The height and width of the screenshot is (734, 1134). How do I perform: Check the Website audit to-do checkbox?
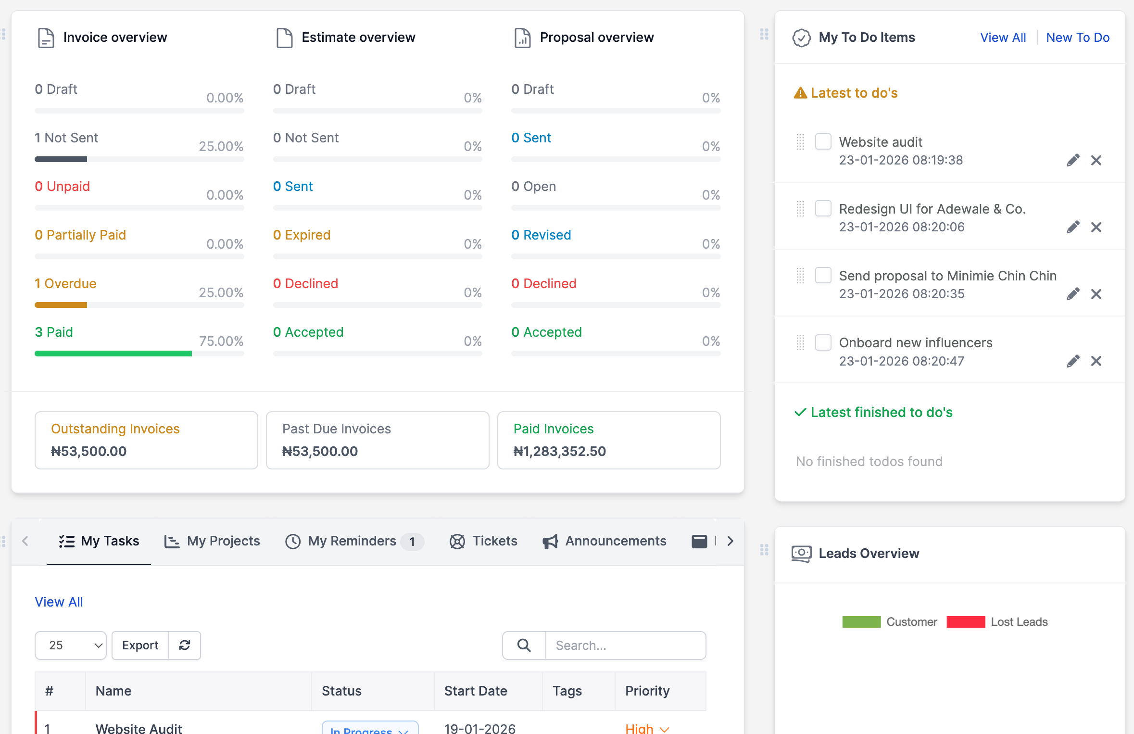pyautogui.click(x=823, y=141)
